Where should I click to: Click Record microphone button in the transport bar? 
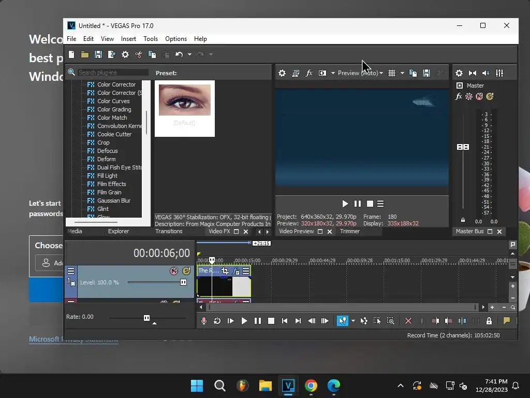tap(203, 321)
